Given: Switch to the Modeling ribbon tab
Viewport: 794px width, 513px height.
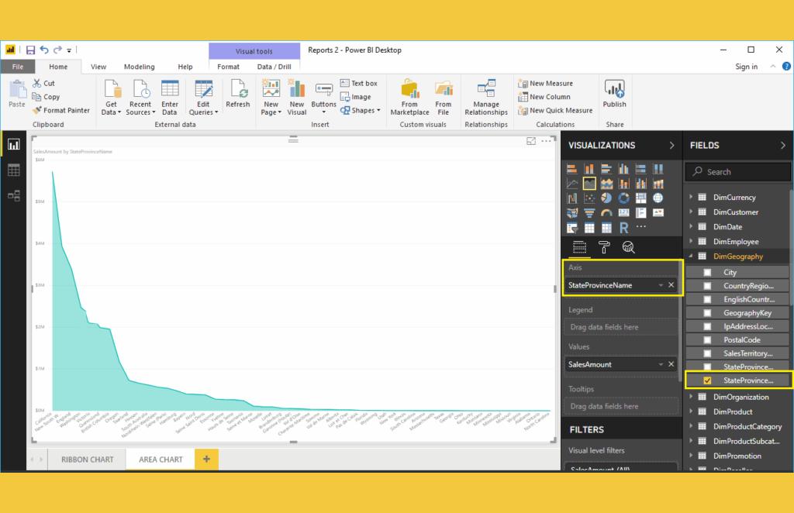Looking at the screenshot, I should pos(140,67).
